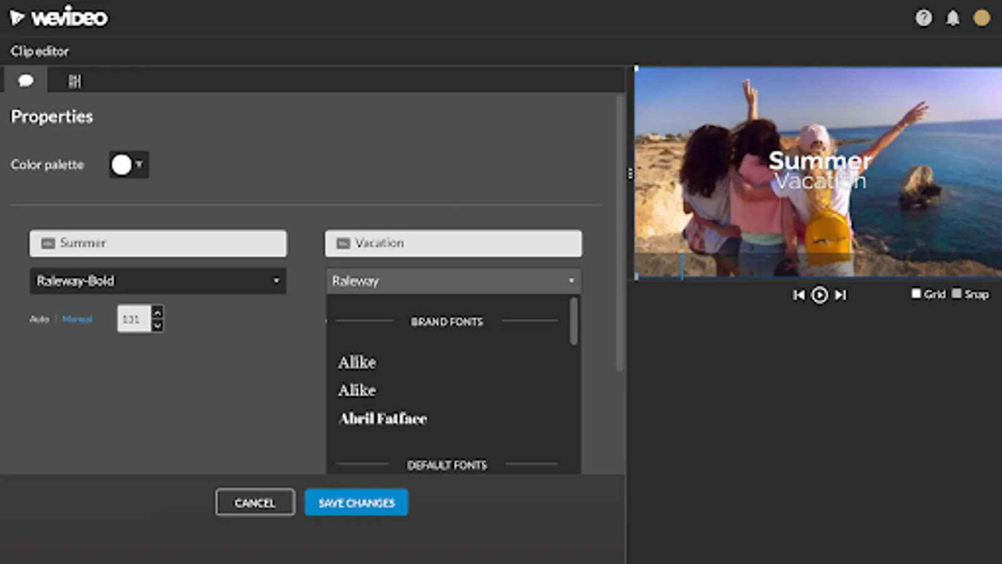
Task: Select the Vacation subtitle in the preview
Action: click(820, 181)
